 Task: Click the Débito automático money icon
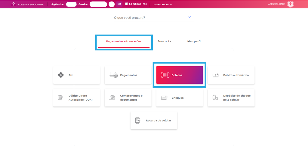(x=215, y=75)
